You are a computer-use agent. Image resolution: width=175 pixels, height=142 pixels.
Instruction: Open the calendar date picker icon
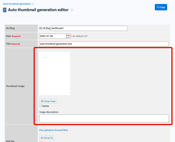(x=69, y=36)
